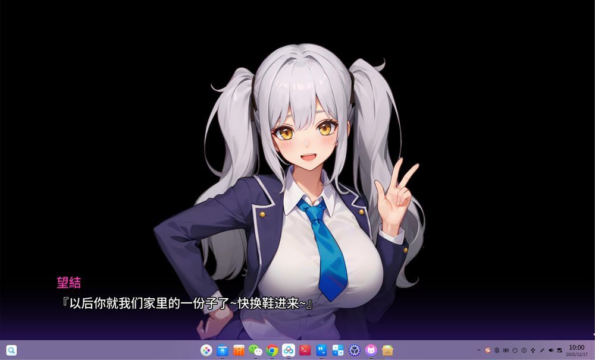The image size is (595, 360).
Task: Open the fingerprint tray icon
Action: (497, 350)
